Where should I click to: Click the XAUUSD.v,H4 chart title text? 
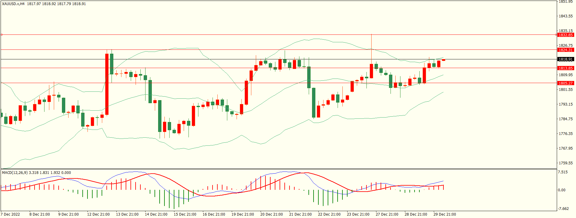pos(13,4)
